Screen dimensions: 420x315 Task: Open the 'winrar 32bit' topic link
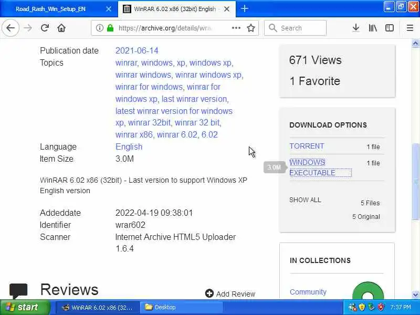click(149, 122)
